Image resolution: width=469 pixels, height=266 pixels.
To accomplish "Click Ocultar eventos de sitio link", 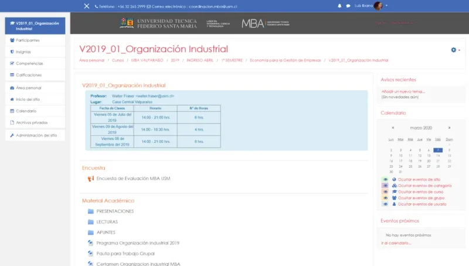I will tap(419, 180).
